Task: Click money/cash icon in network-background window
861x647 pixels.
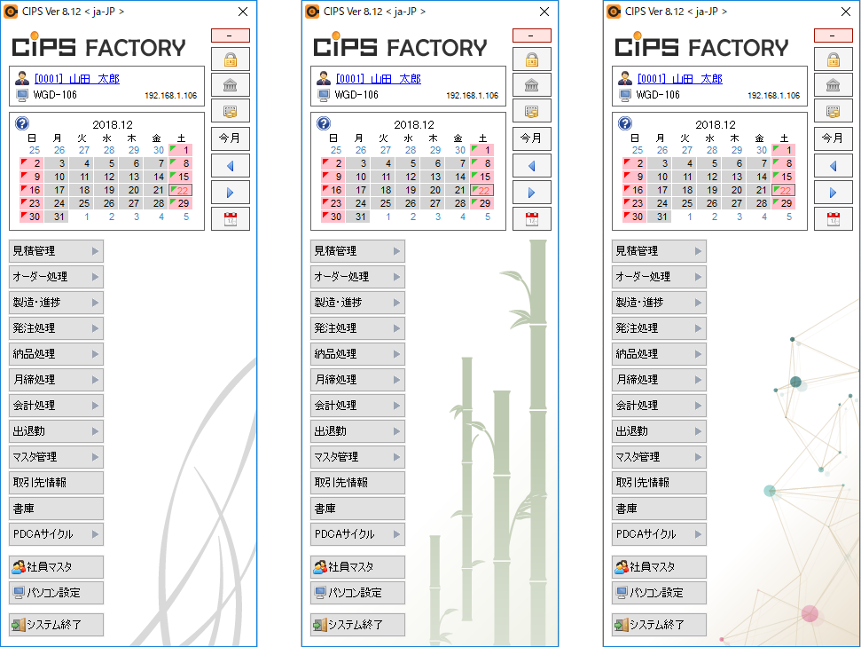Action: pos(834,111)
